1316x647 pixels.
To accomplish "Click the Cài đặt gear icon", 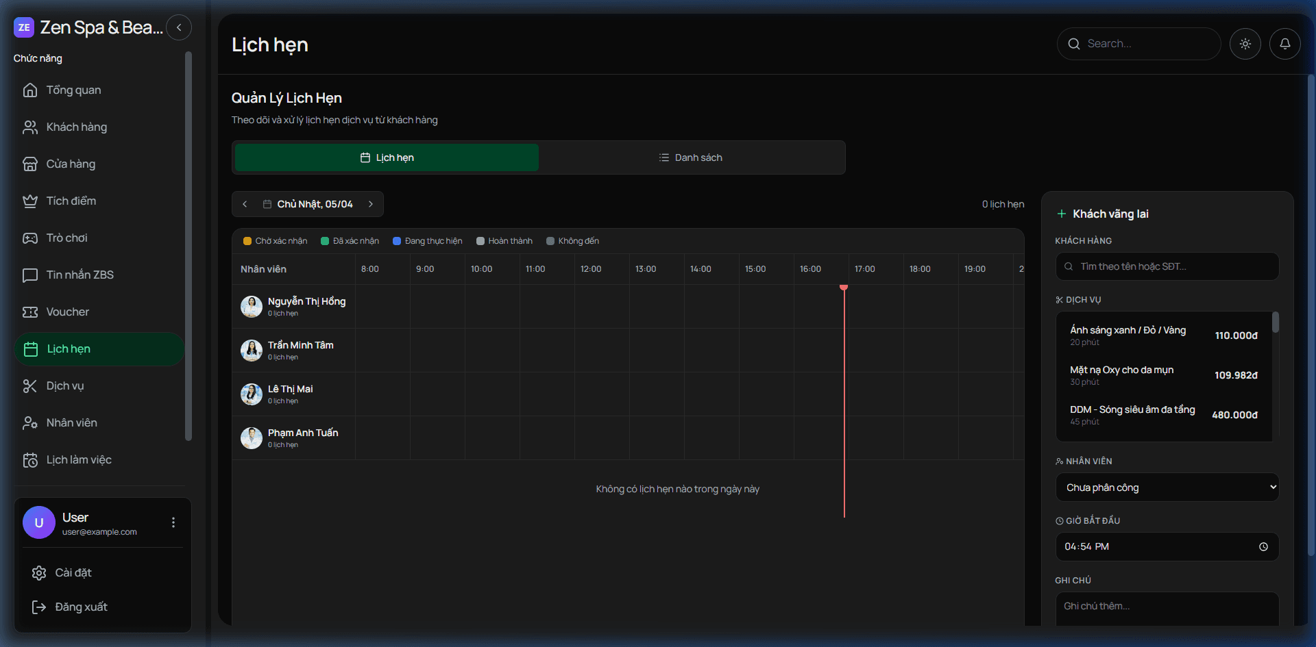I will click(x=39, y=573).
